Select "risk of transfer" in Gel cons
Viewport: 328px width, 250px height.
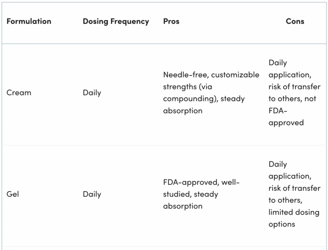click(x=294, y=188)
